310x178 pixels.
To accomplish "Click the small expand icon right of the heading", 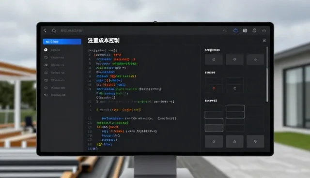I will click(x=264, y=40).
